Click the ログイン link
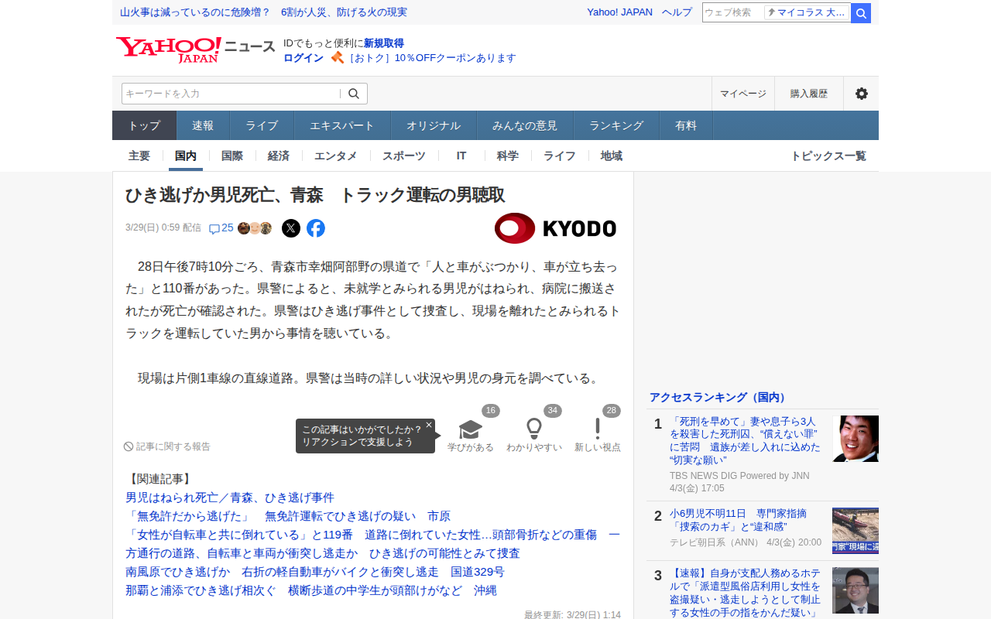 (x=303, y=58)
